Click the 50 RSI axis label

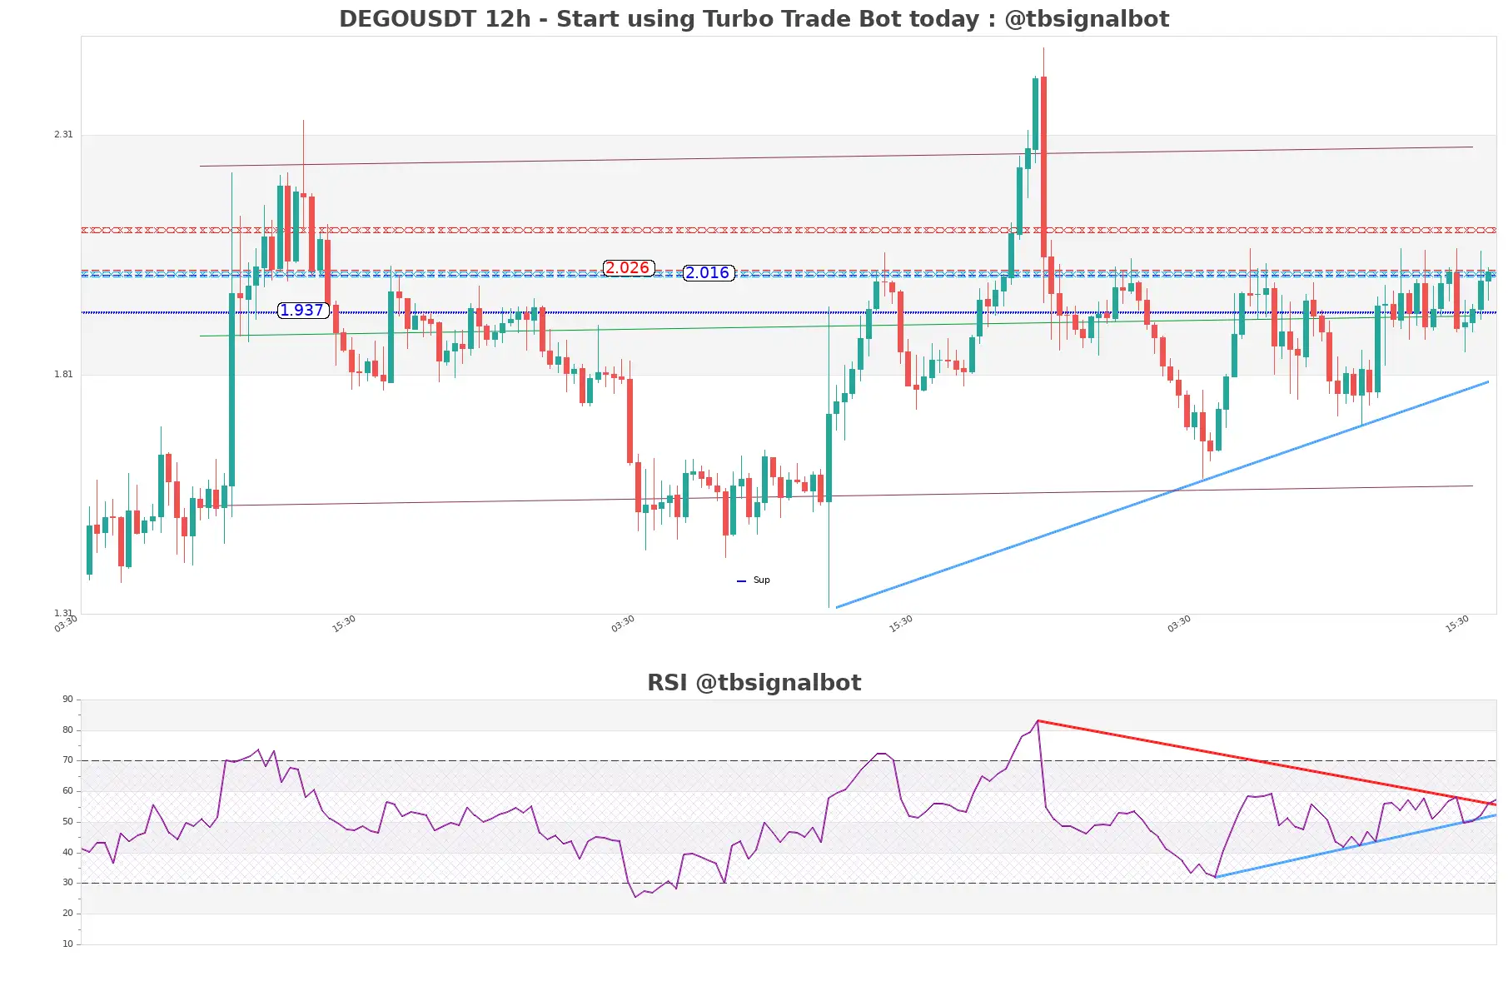pyautogui.click(x=67, y=822)
